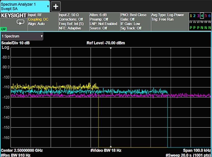Viewport: 212px width, 157px height.
Task: Select trace 1 yellow indicator
Action: point(191,16)
